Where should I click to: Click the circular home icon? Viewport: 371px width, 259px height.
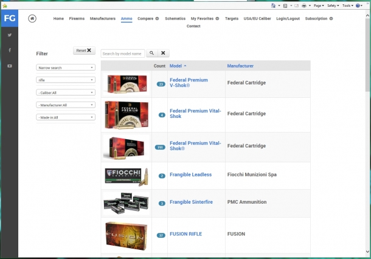pyautogui.click(x=32, y=18)
